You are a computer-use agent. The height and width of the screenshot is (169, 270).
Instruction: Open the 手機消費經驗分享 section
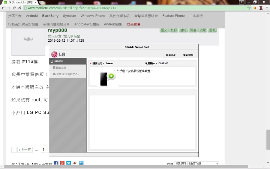click(56, 24)
